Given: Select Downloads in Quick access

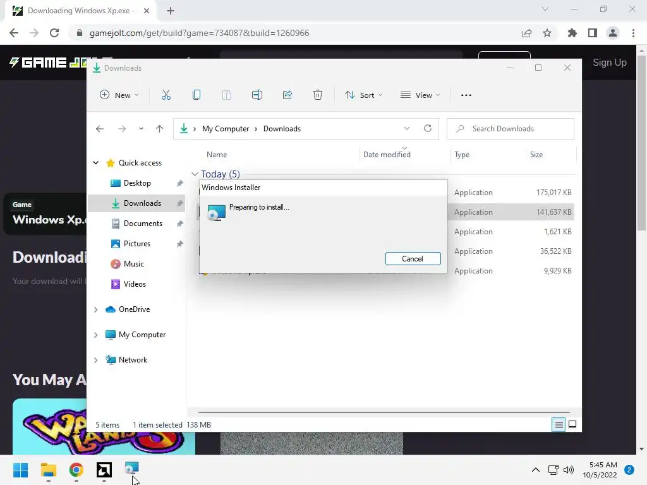Looking at the screenshot, I should [x=137, y=203].
